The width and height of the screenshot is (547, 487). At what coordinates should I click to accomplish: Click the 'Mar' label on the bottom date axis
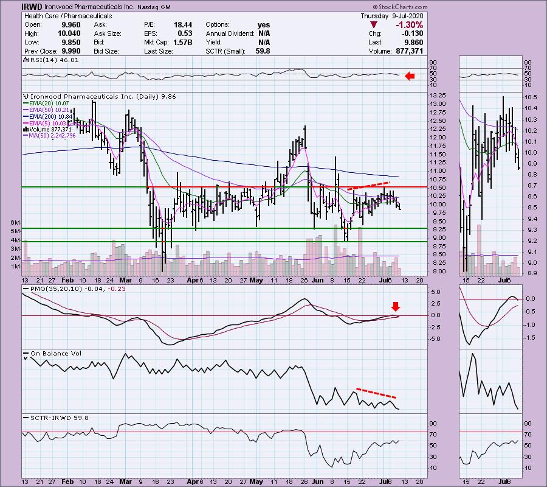coord(126,482)
